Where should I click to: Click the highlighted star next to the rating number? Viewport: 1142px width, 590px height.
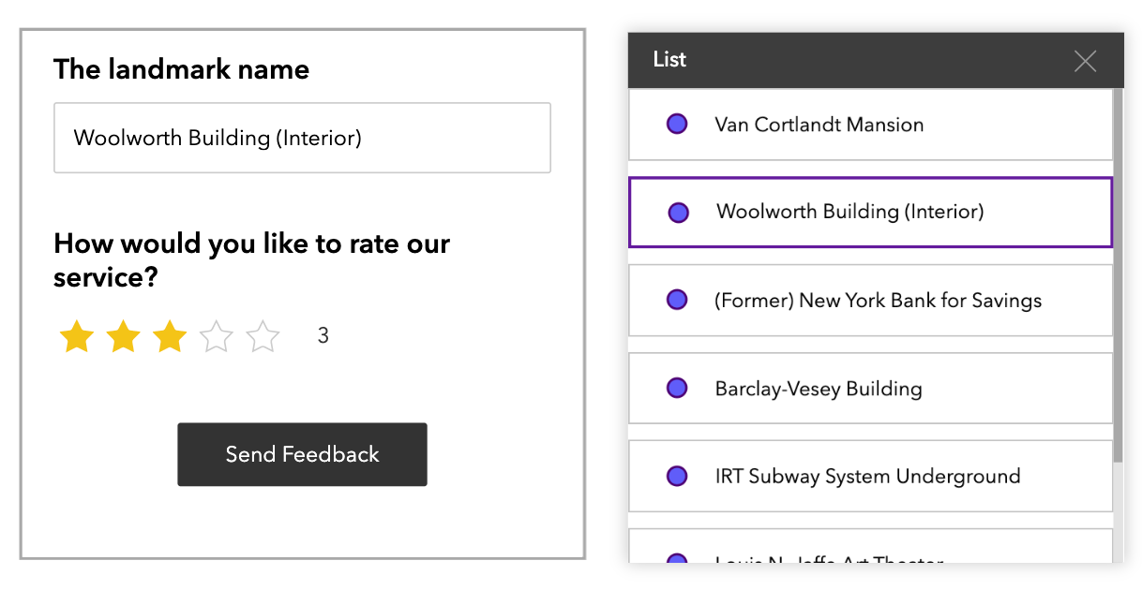pyautogui.click(x=170, y=336)
